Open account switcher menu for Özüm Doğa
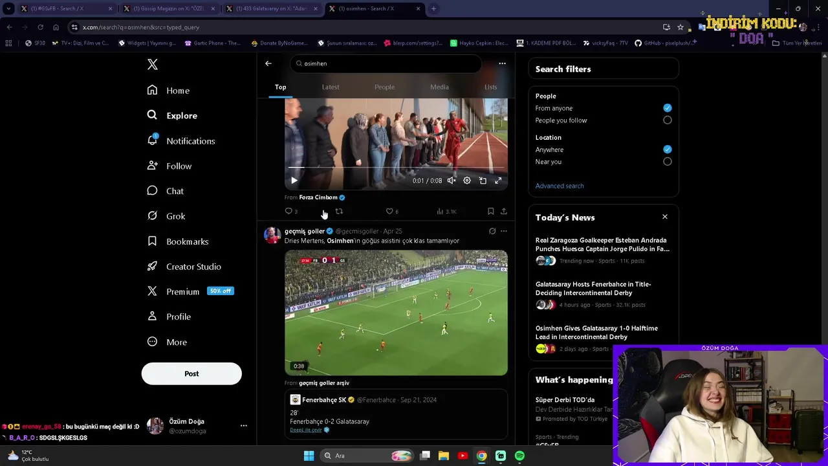 243,426
